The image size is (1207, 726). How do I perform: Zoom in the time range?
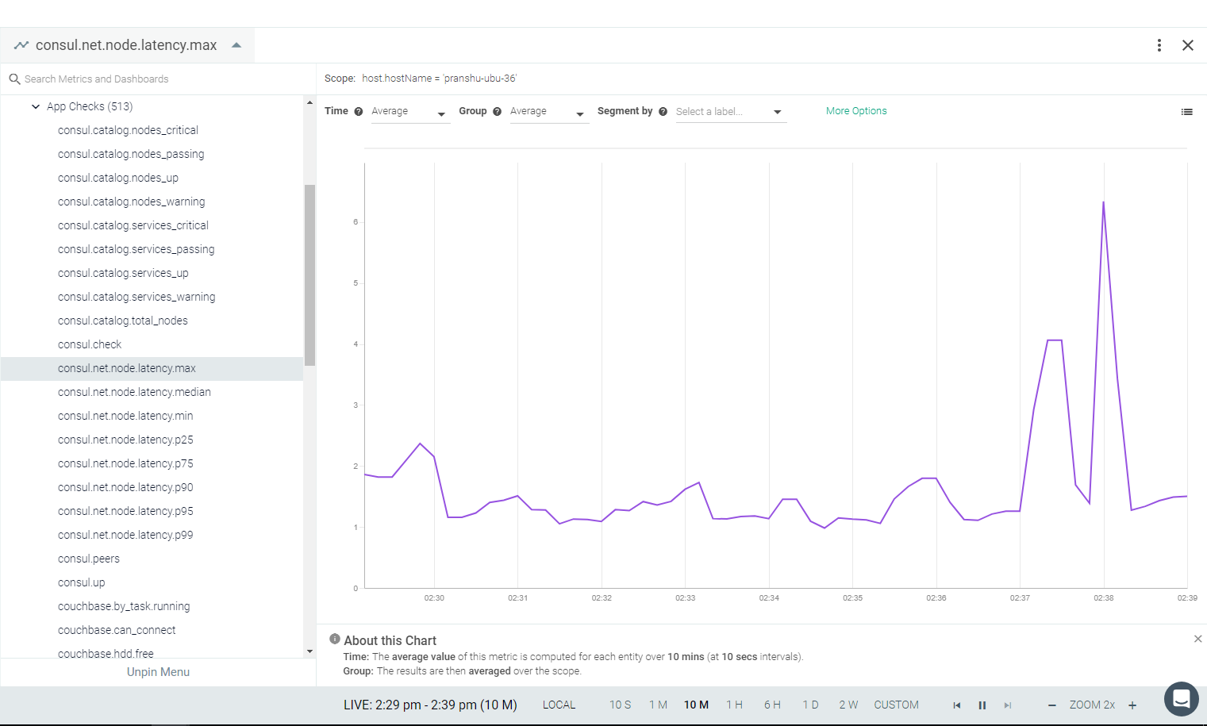click(x=1132, y=705)
